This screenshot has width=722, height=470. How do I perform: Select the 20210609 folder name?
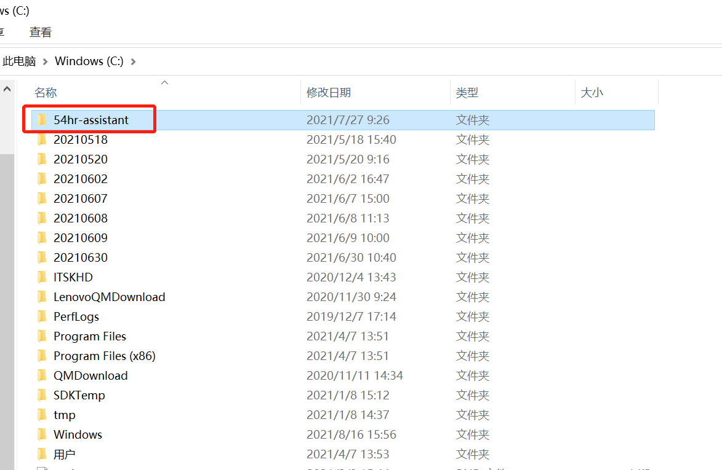81,238
